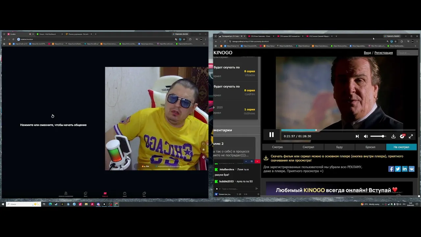Screen dimensions: 421x237
Task: Open the tab search dropdown in KINOGO browser
Action: pyautogui.click(x=215, y=36)
